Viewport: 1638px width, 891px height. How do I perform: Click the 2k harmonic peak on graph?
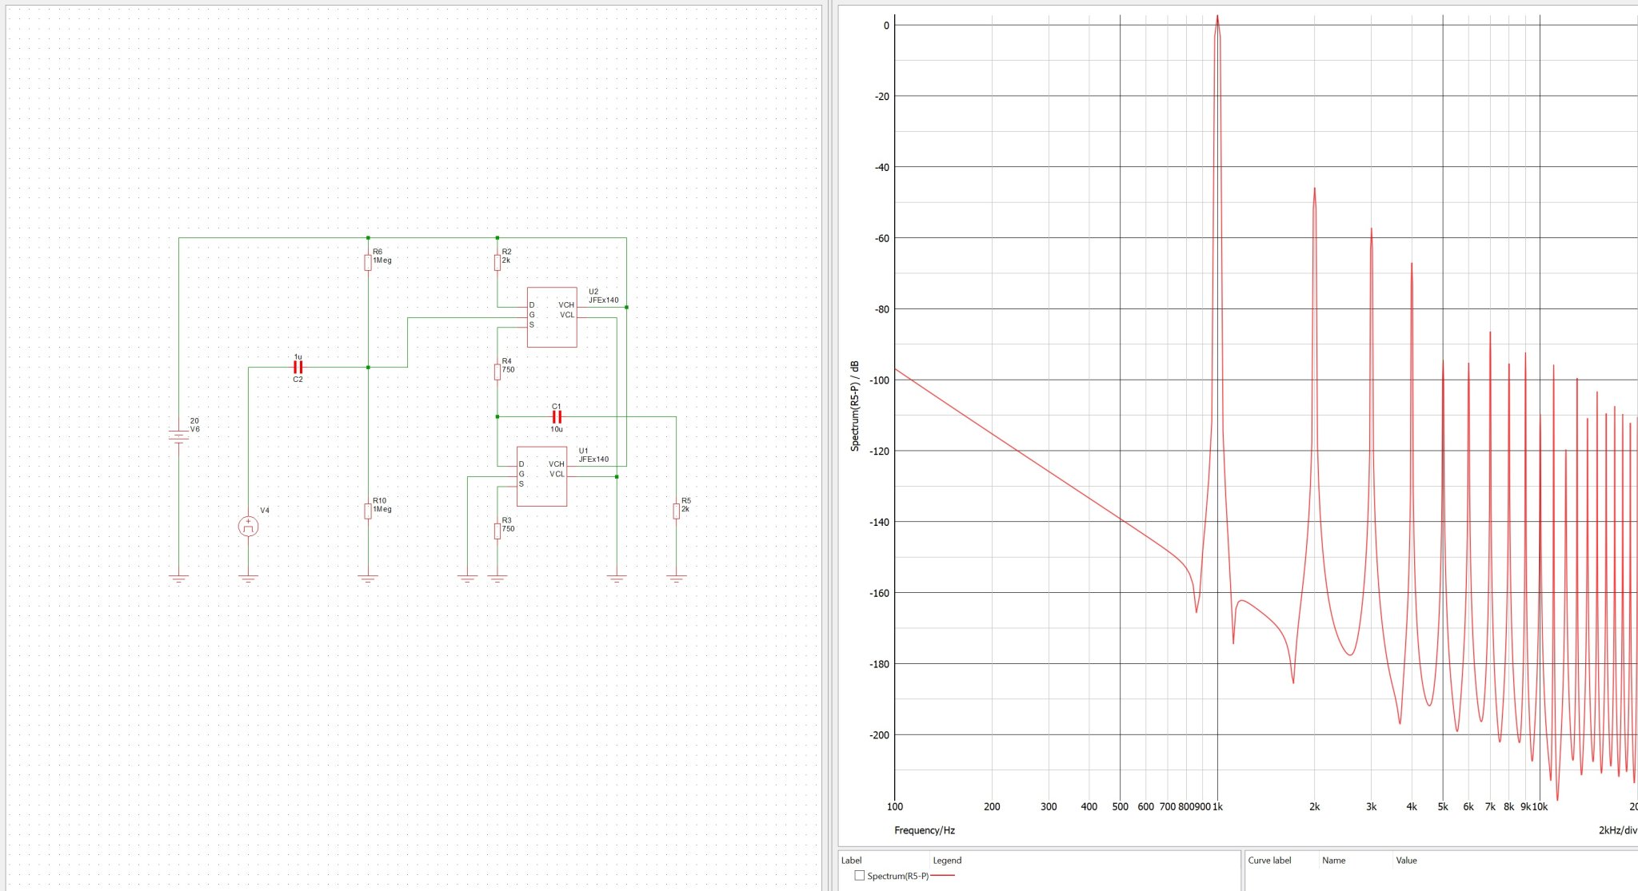point(1314,190)
